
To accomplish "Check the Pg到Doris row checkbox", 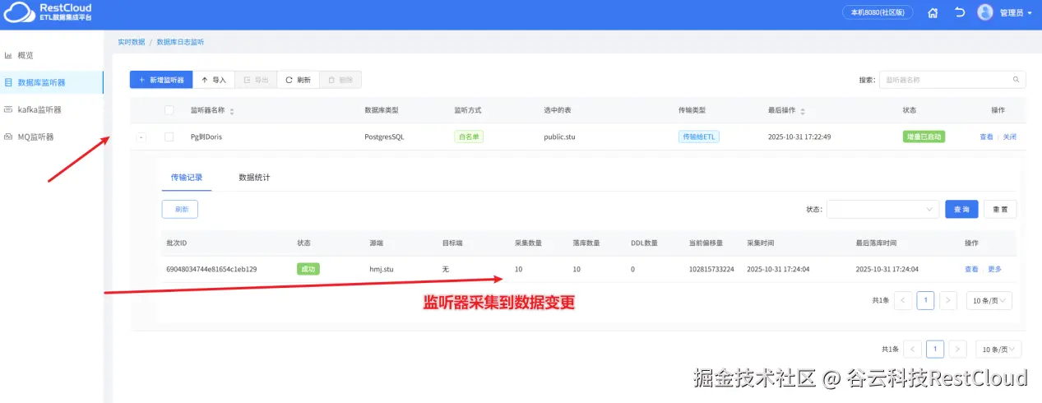I will [169, 137].
